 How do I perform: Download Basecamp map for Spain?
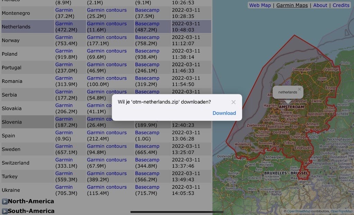click(147, 133)
